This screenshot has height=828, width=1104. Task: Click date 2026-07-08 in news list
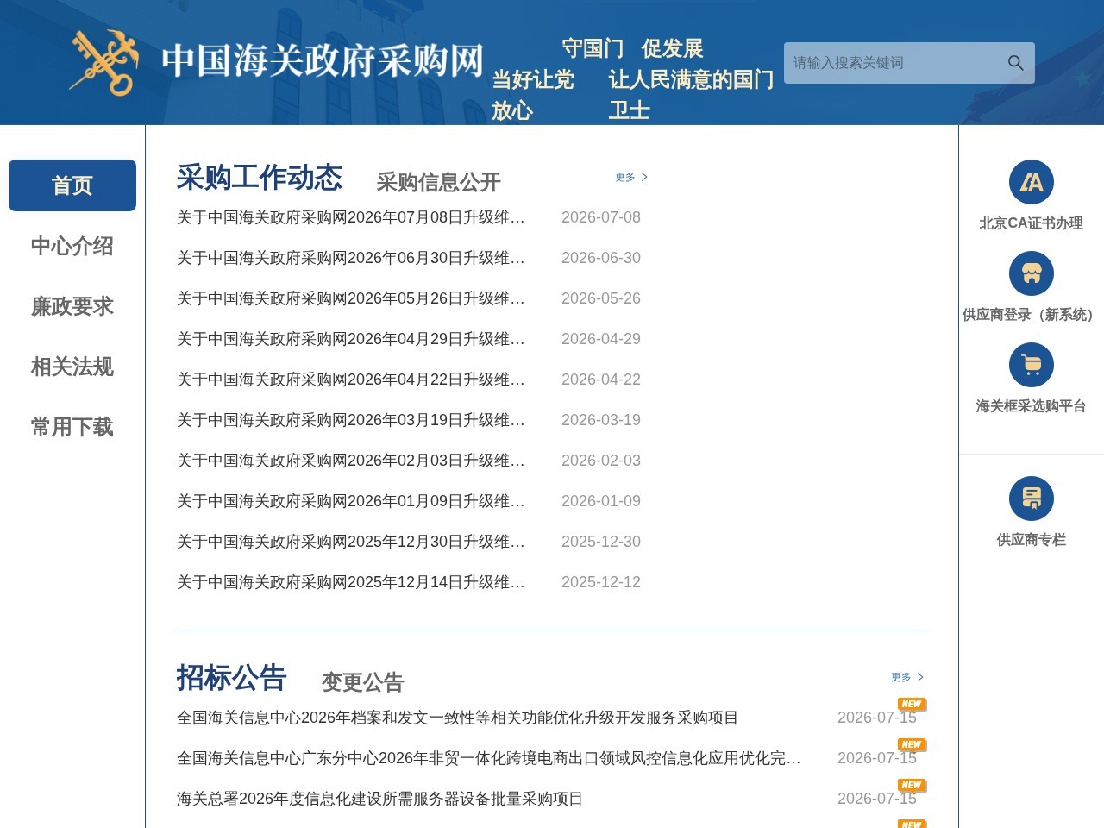(601, 217)
